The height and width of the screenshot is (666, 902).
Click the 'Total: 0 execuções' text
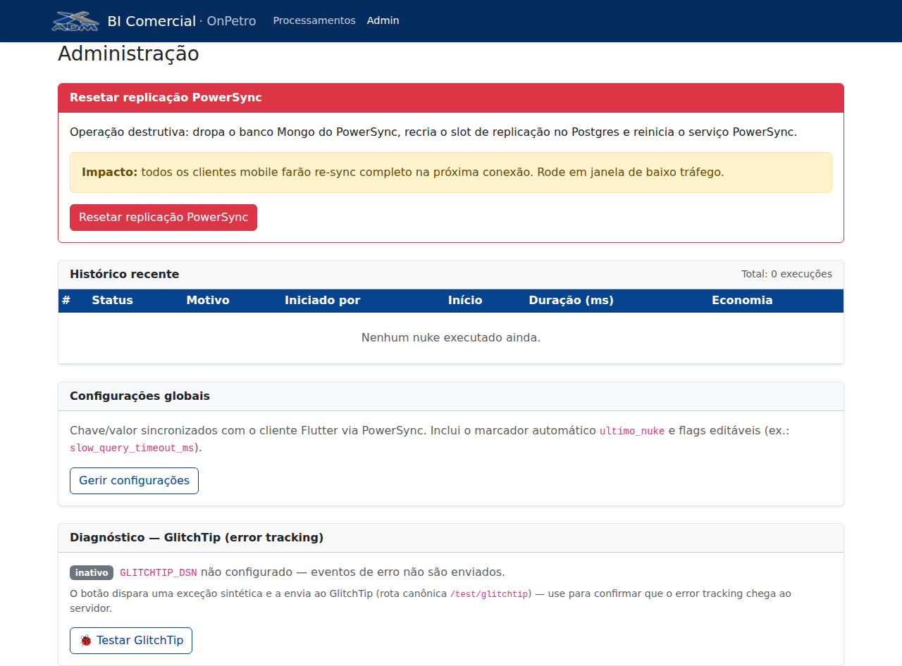pos(786,274)
